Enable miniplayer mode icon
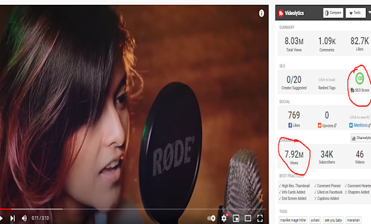Image resolution: width=371 pixels, height=224 pixels. [236, 218]
